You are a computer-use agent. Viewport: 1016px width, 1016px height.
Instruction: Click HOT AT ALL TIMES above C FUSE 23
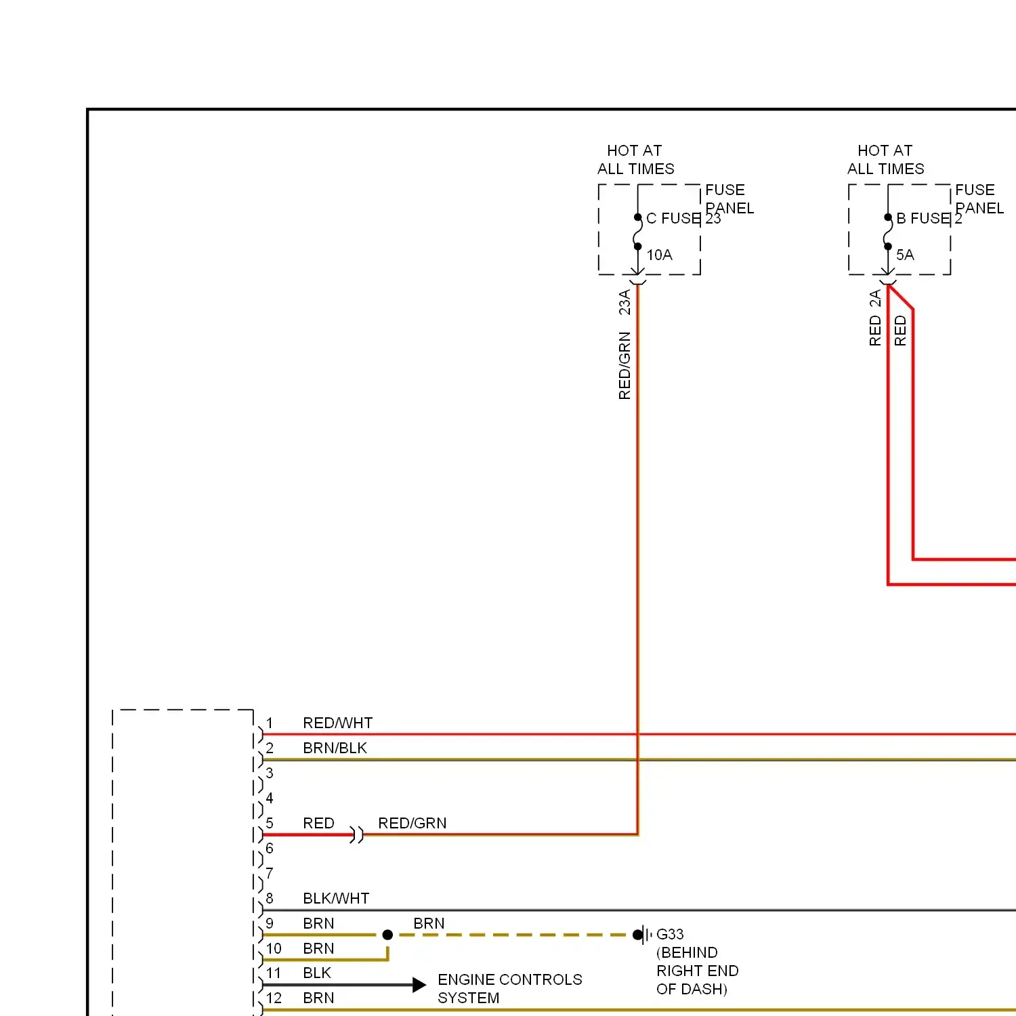pyautogui.click(x=635, y=159)
